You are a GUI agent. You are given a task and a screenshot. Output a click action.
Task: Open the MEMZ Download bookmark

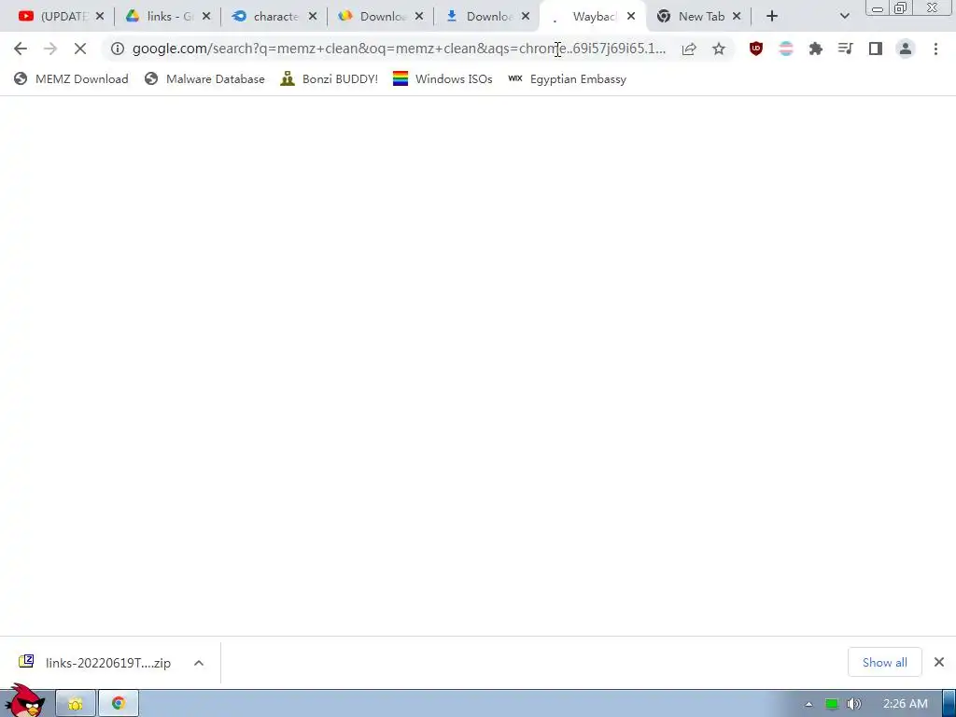[71, 78]
